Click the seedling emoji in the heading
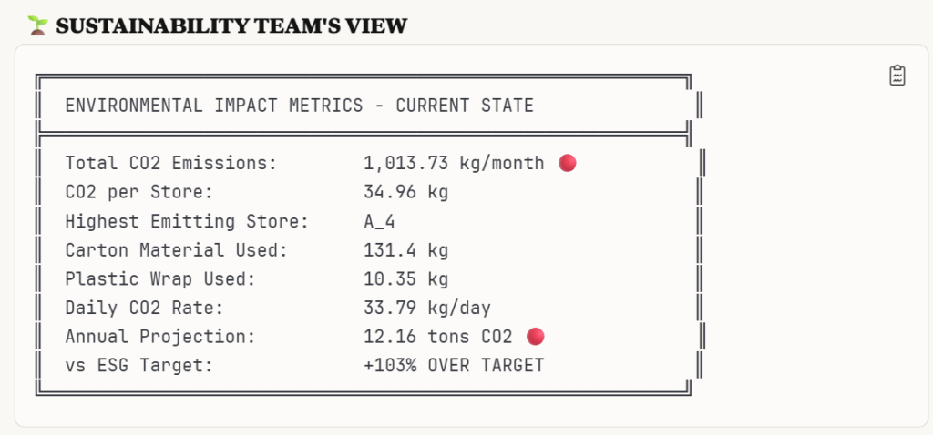 (x=37, y=25)
